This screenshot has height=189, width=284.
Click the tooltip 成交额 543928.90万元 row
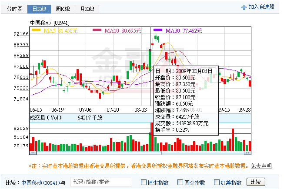click(182, 123)
